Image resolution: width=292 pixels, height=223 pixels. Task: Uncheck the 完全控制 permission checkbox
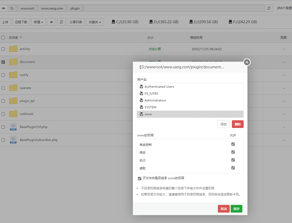(x=233, y=144)
